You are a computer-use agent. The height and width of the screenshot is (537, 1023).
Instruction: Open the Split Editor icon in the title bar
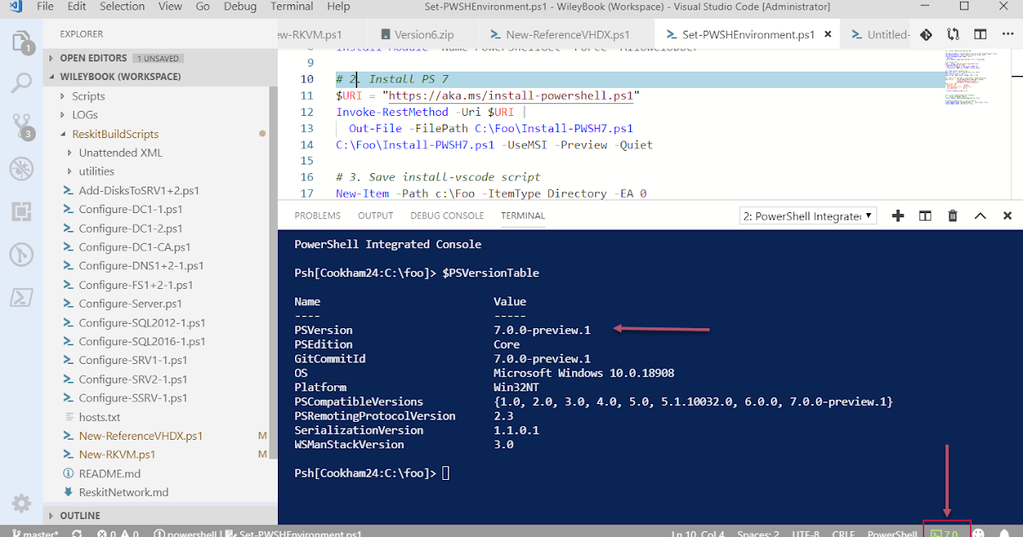pos(980,34)
